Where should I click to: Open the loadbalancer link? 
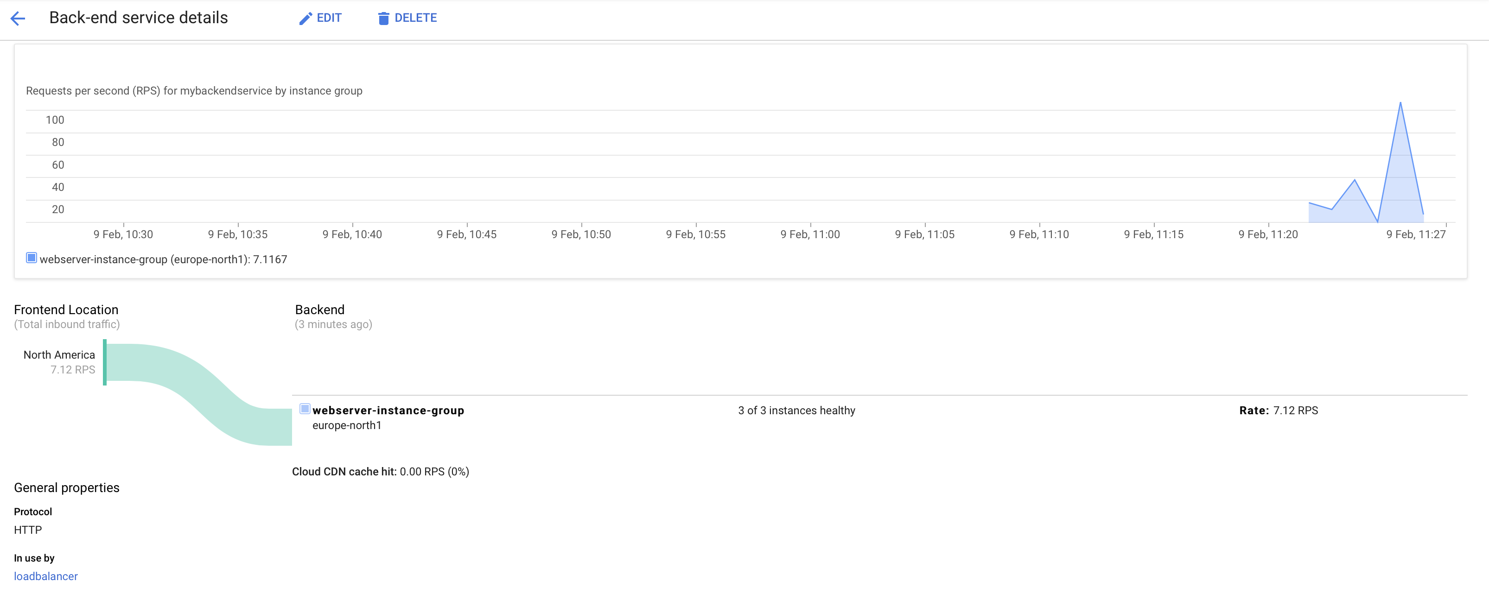[x=46, y=576]
